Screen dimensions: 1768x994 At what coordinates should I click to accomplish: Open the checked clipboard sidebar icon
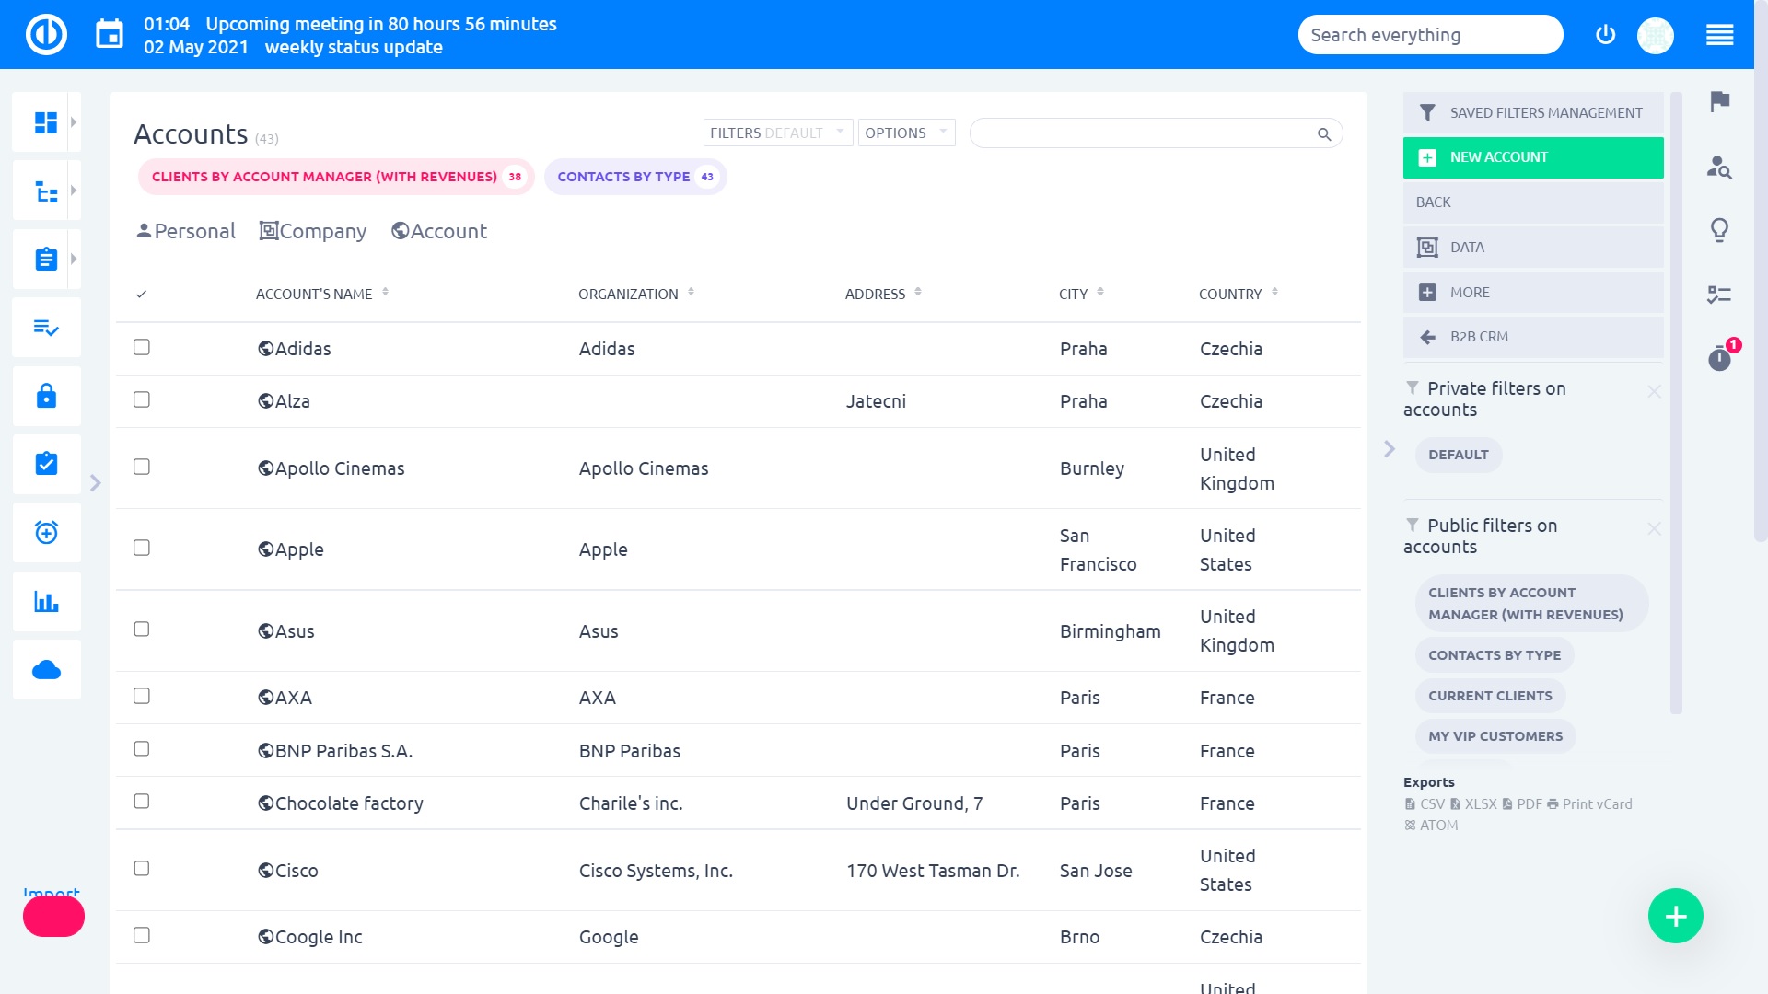point(46,464)
